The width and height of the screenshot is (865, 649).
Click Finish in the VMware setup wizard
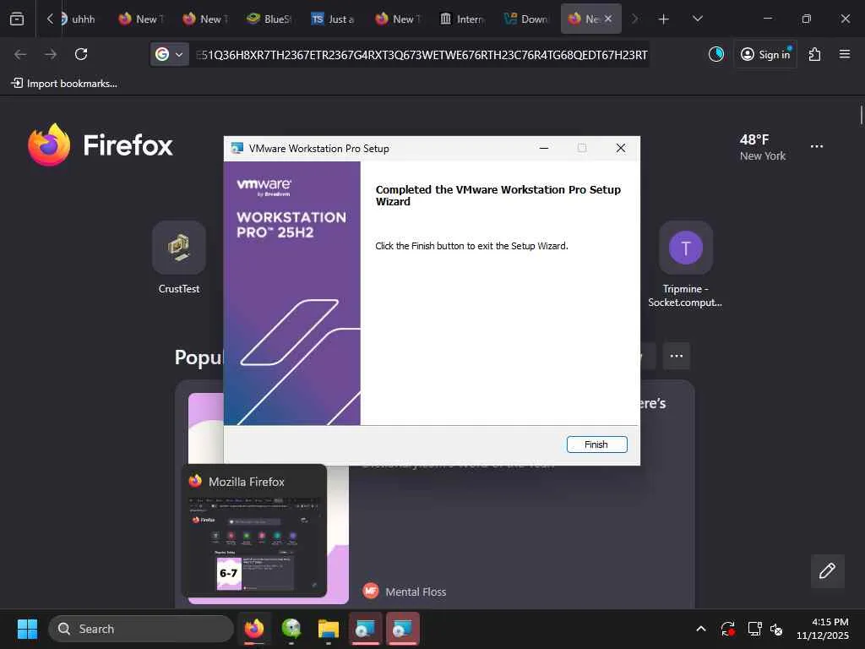click(x=596, y=444)
